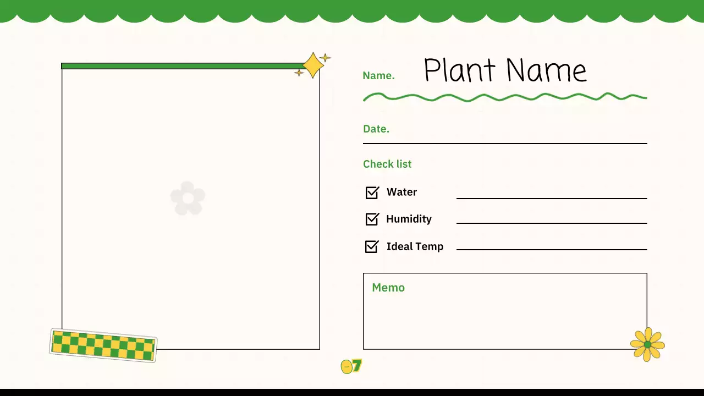Select the gray flower placeholder in the frame
Viewport: 704px width, 396px height.
coord(188,198)
